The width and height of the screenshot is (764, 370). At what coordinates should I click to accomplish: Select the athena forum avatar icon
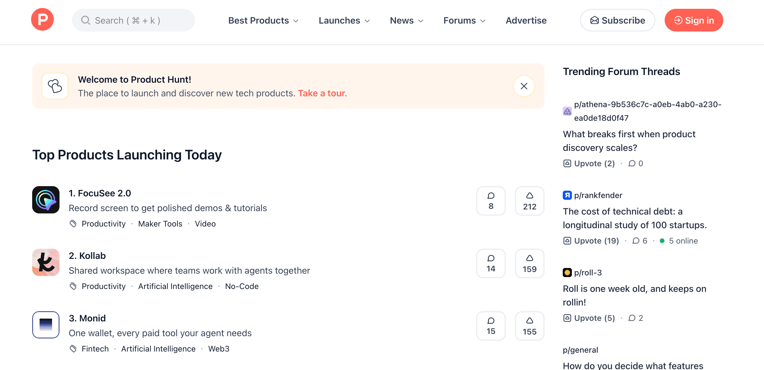point(567,111)
